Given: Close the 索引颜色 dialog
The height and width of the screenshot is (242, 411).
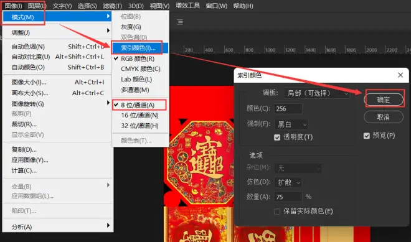Looking at the screenshot, I should (x=400, y=75).
